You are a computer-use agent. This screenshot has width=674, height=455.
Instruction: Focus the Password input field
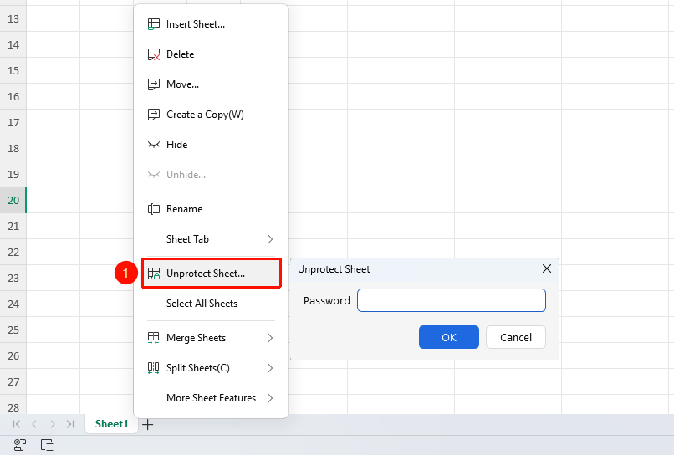[452, 300]
